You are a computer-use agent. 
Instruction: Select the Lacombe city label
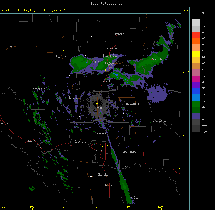112,48
